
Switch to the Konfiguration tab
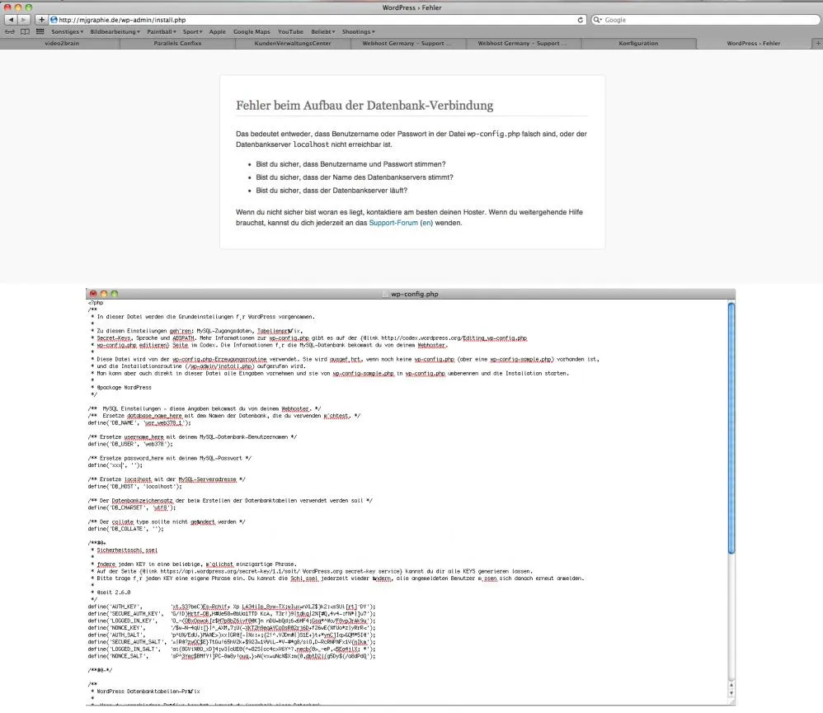(x=638, y=44)
